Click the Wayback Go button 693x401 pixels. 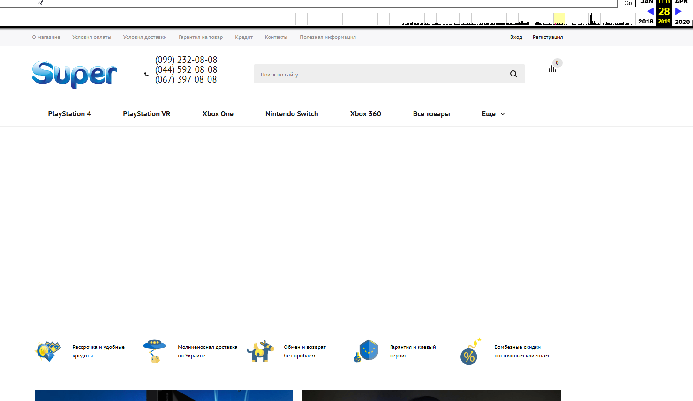[628, 3]
